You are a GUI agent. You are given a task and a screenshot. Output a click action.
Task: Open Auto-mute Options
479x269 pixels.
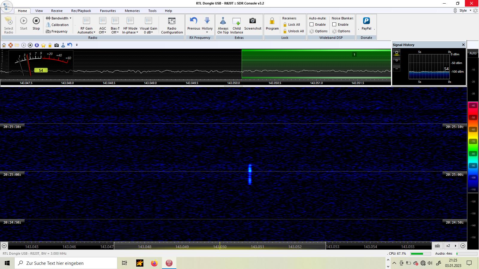(x=319, y=31)
